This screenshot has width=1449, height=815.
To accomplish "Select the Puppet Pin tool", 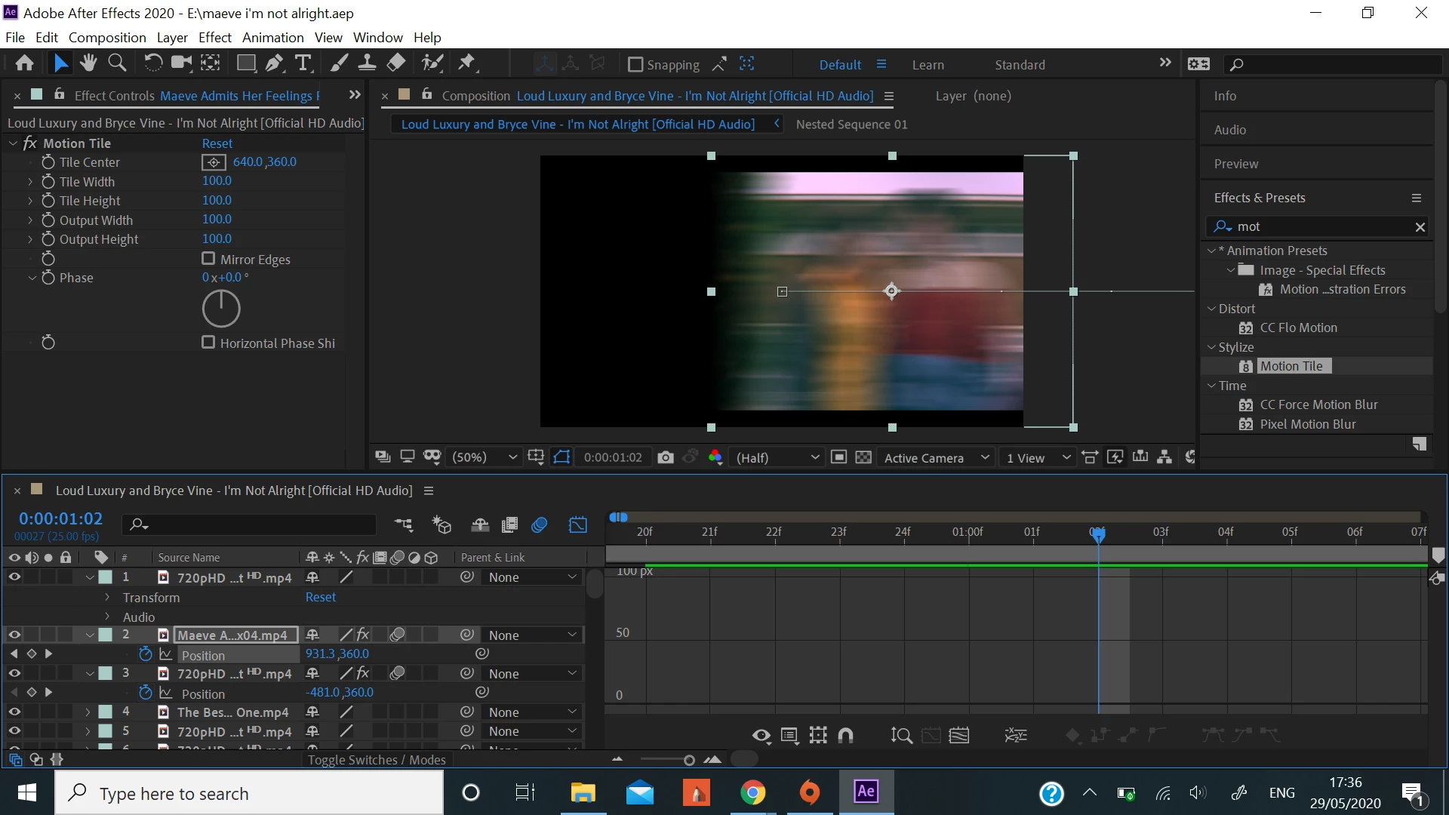I will (x=467, y=63).
